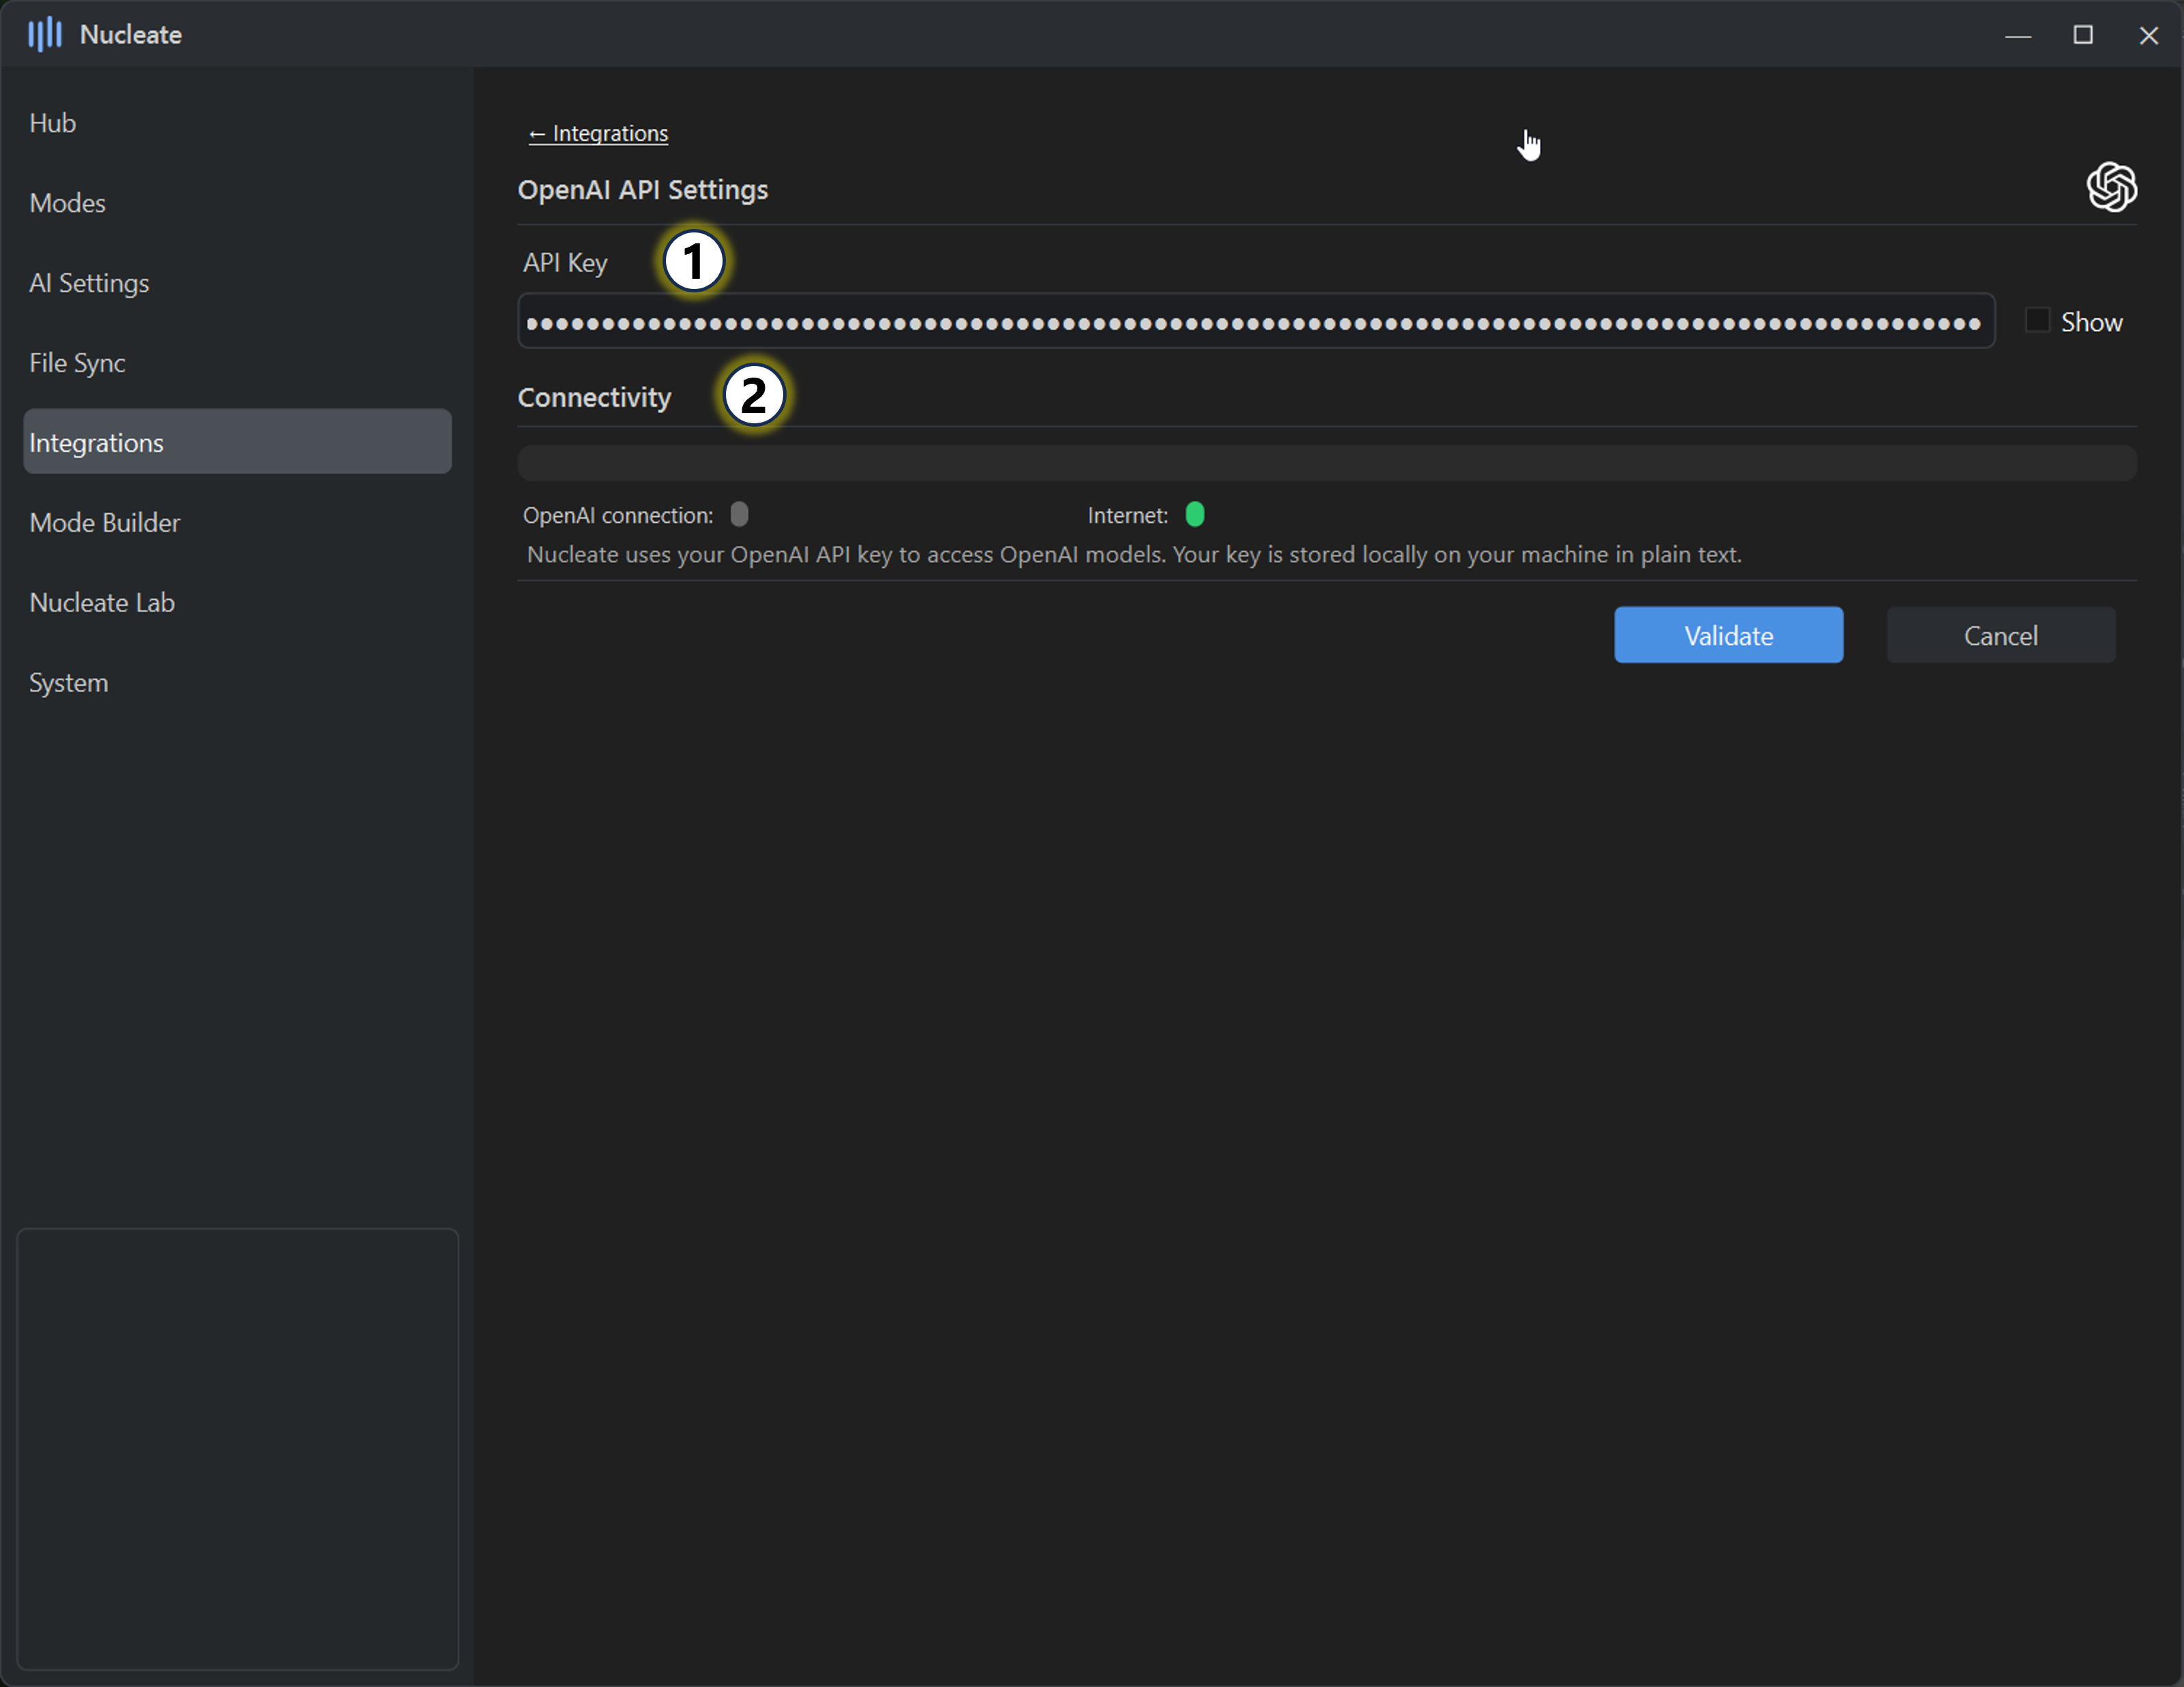Click the connectivity progress bar
This screenshot has width=2184, height=1687.
tap(1326, 463)
